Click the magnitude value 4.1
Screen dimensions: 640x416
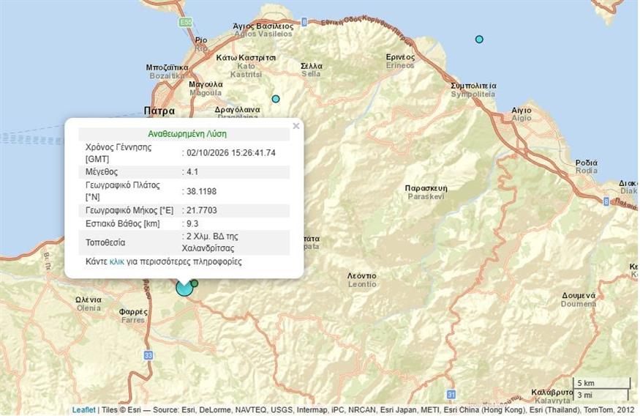[192, 172]
